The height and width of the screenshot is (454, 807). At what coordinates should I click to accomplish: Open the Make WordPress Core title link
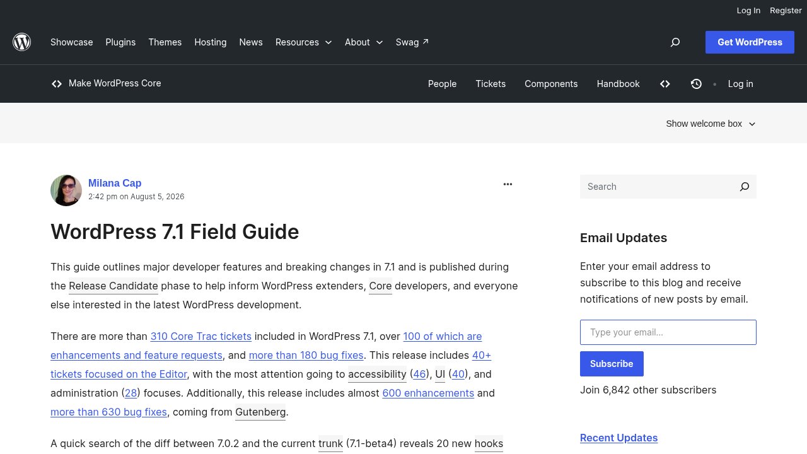pos(115,83)
